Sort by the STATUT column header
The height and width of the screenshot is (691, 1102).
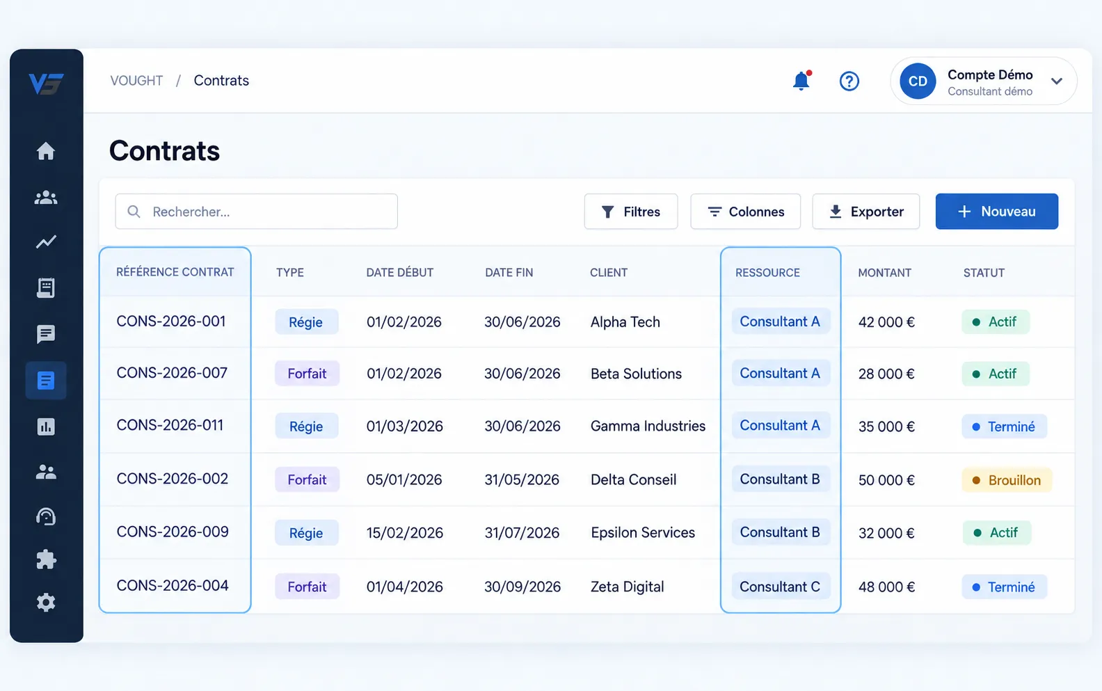[984, 273]
